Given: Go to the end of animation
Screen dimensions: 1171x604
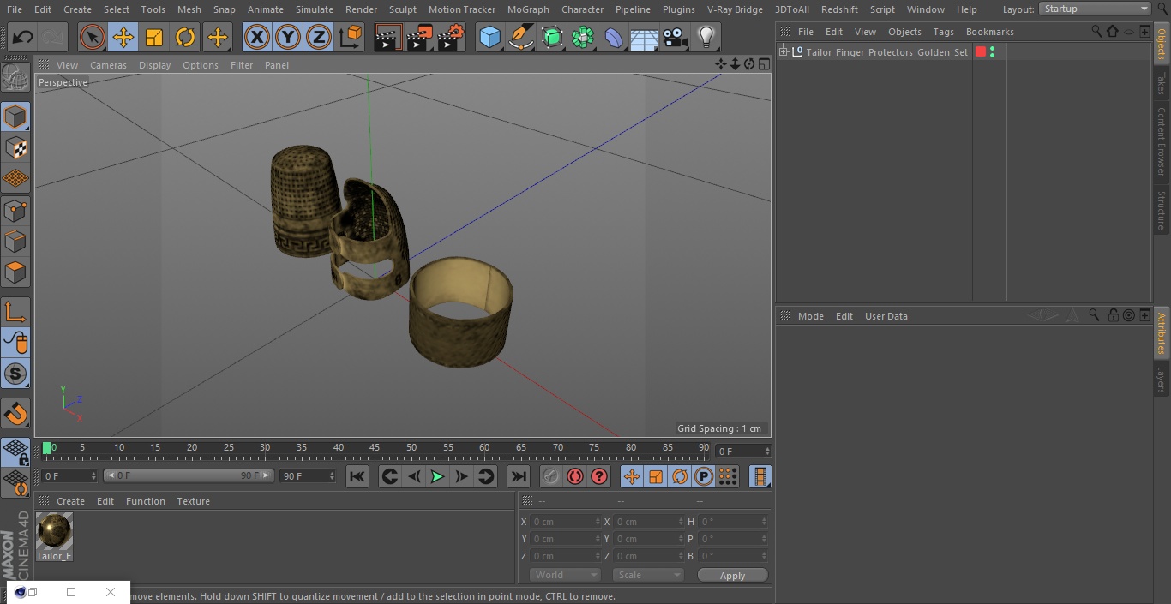Looking at the screenshot, I should click(519, 476).
